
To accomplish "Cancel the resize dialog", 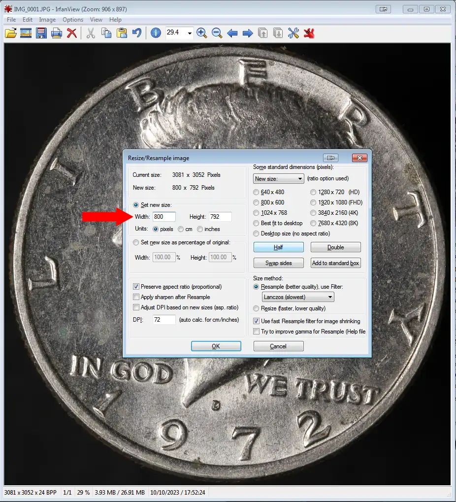I will (x=278, y=346).
